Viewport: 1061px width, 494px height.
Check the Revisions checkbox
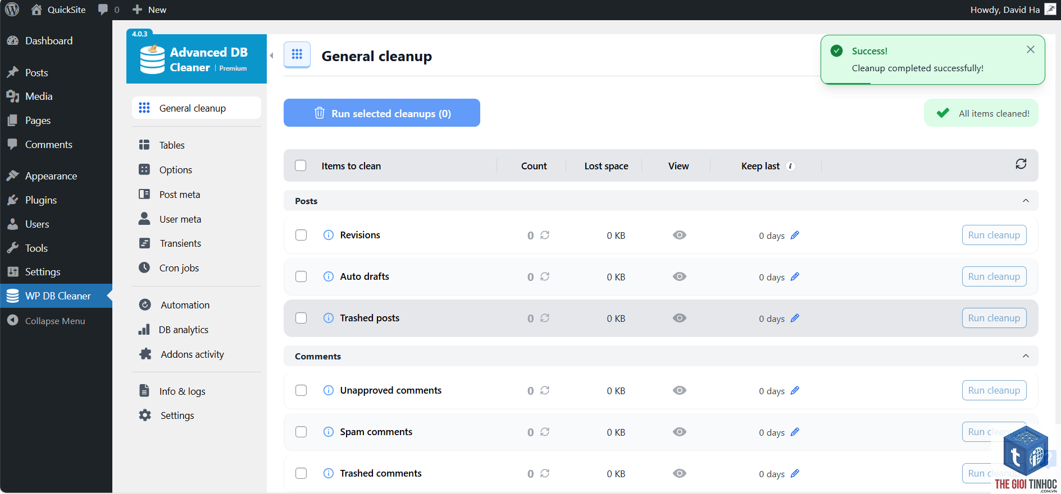tap(301, 235)
